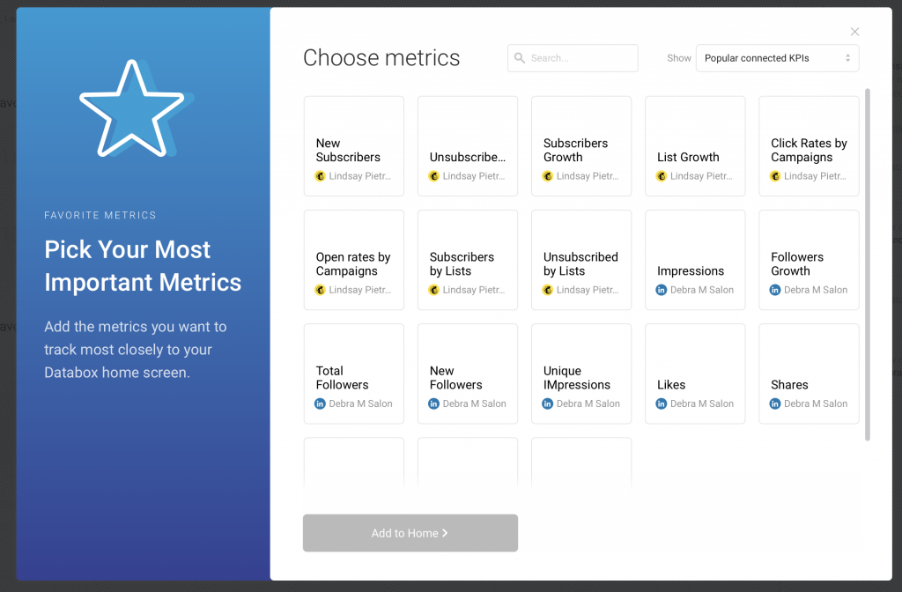902x592 pixels.
Task: Choose the Total Followers metric card
Action: (354, 374)
